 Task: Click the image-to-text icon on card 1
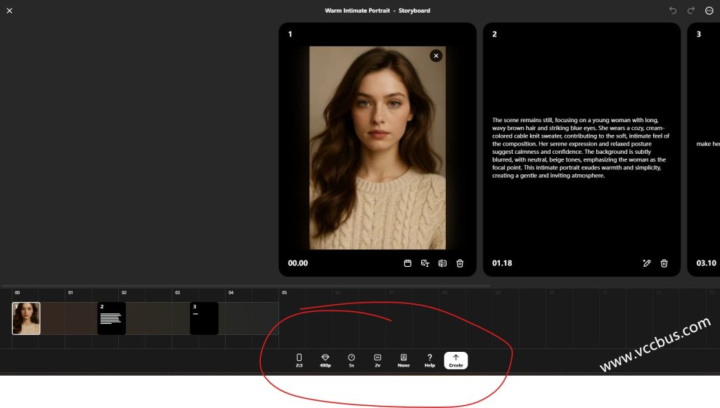(425, 263)
